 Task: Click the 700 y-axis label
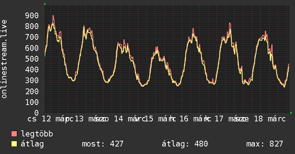[32, 37]
